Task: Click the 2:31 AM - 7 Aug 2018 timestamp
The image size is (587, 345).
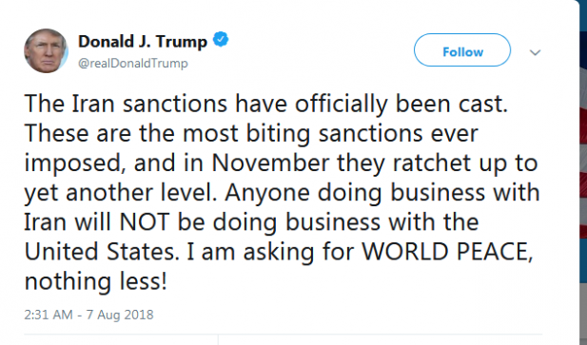Action: 88,315
